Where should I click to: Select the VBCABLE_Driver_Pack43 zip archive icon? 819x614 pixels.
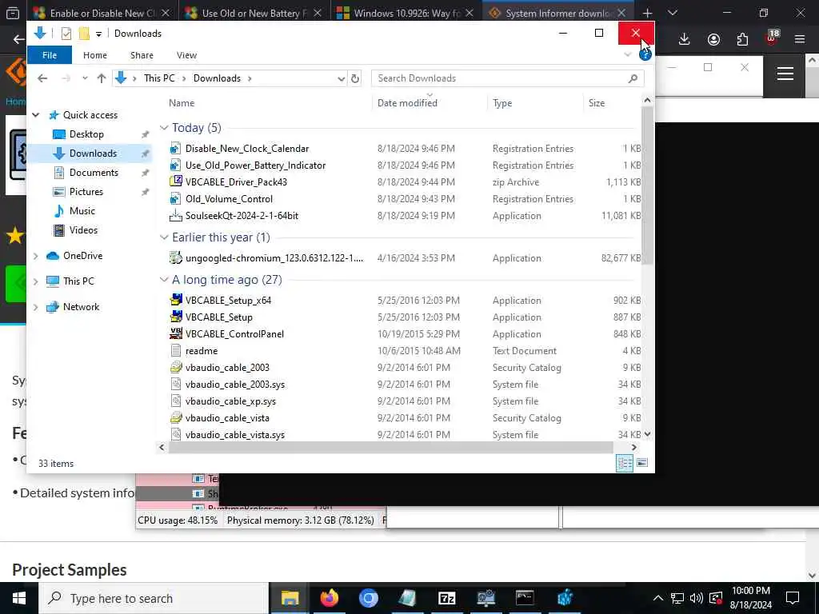[175, 181]
